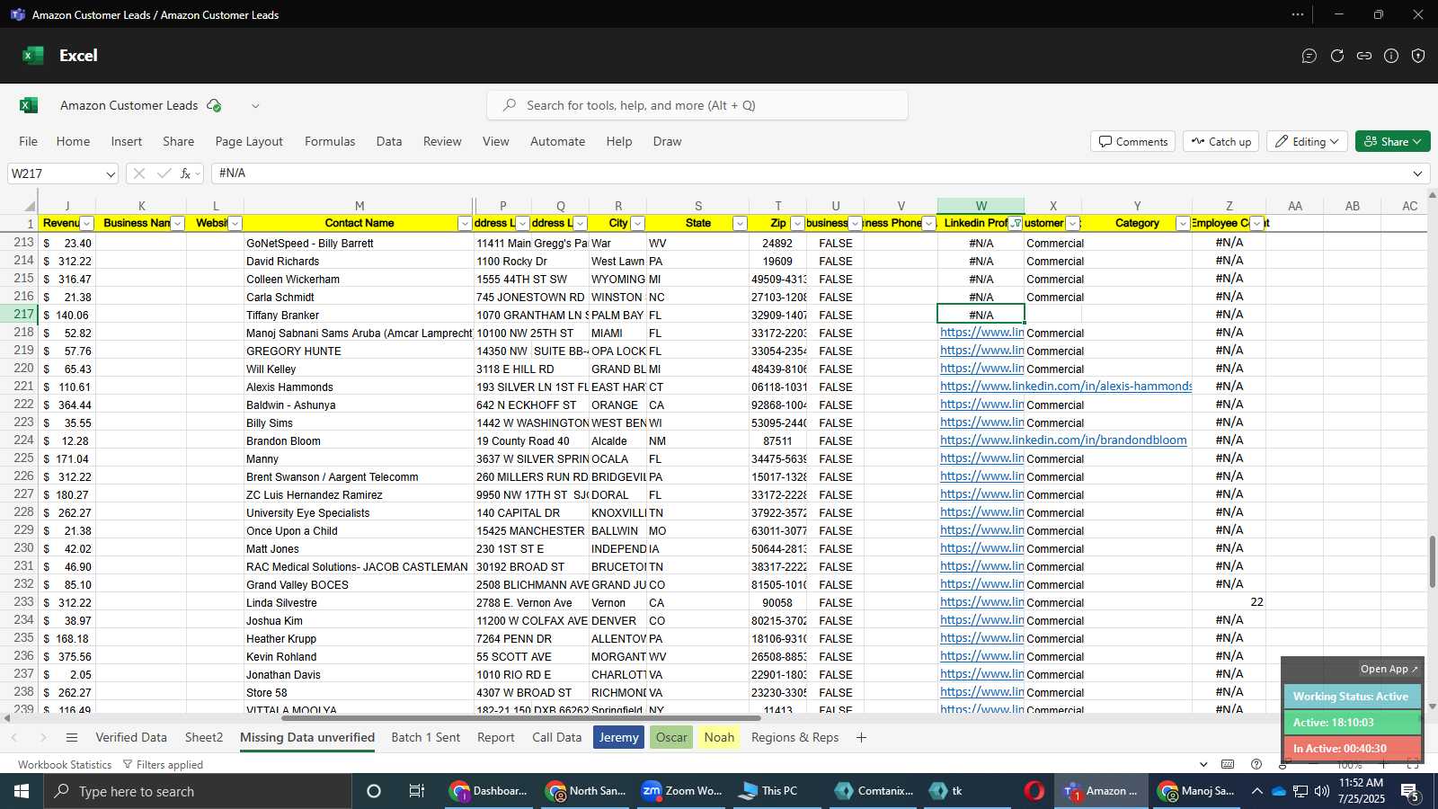
Task: Click the Comments button
Action: click(1133, 142)
